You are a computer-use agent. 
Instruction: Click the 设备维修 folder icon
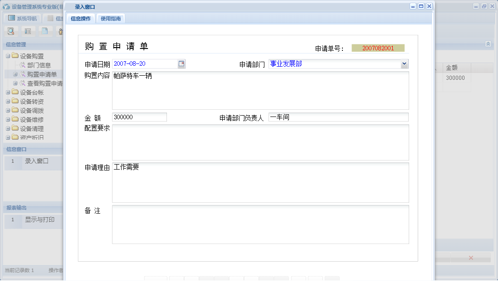(x=15, y=119)
